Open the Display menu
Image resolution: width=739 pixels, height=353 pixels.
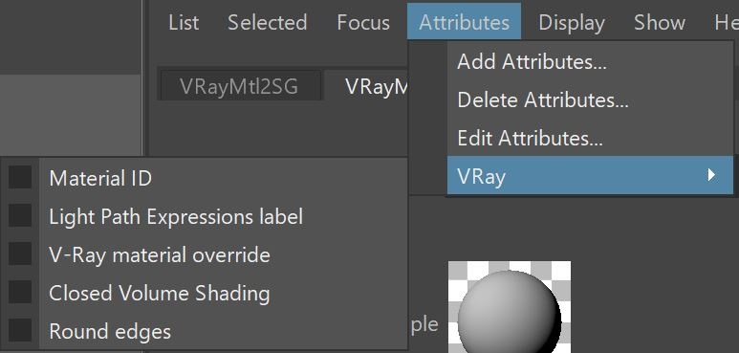[571, 22]
